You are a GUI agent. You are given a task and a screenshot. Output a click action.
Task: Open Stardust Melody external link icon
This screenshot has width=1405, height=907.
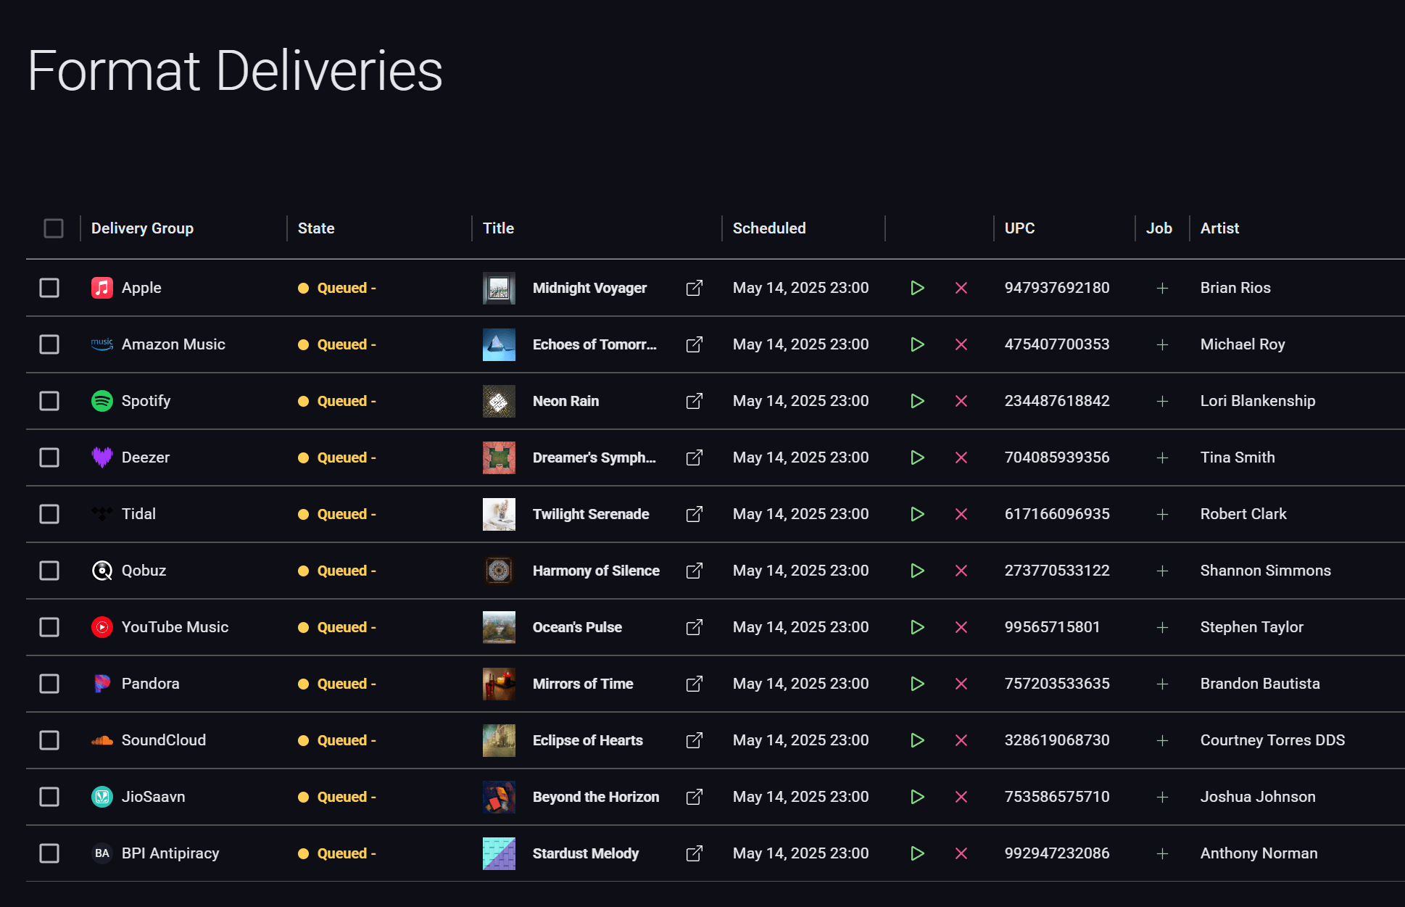694,853
